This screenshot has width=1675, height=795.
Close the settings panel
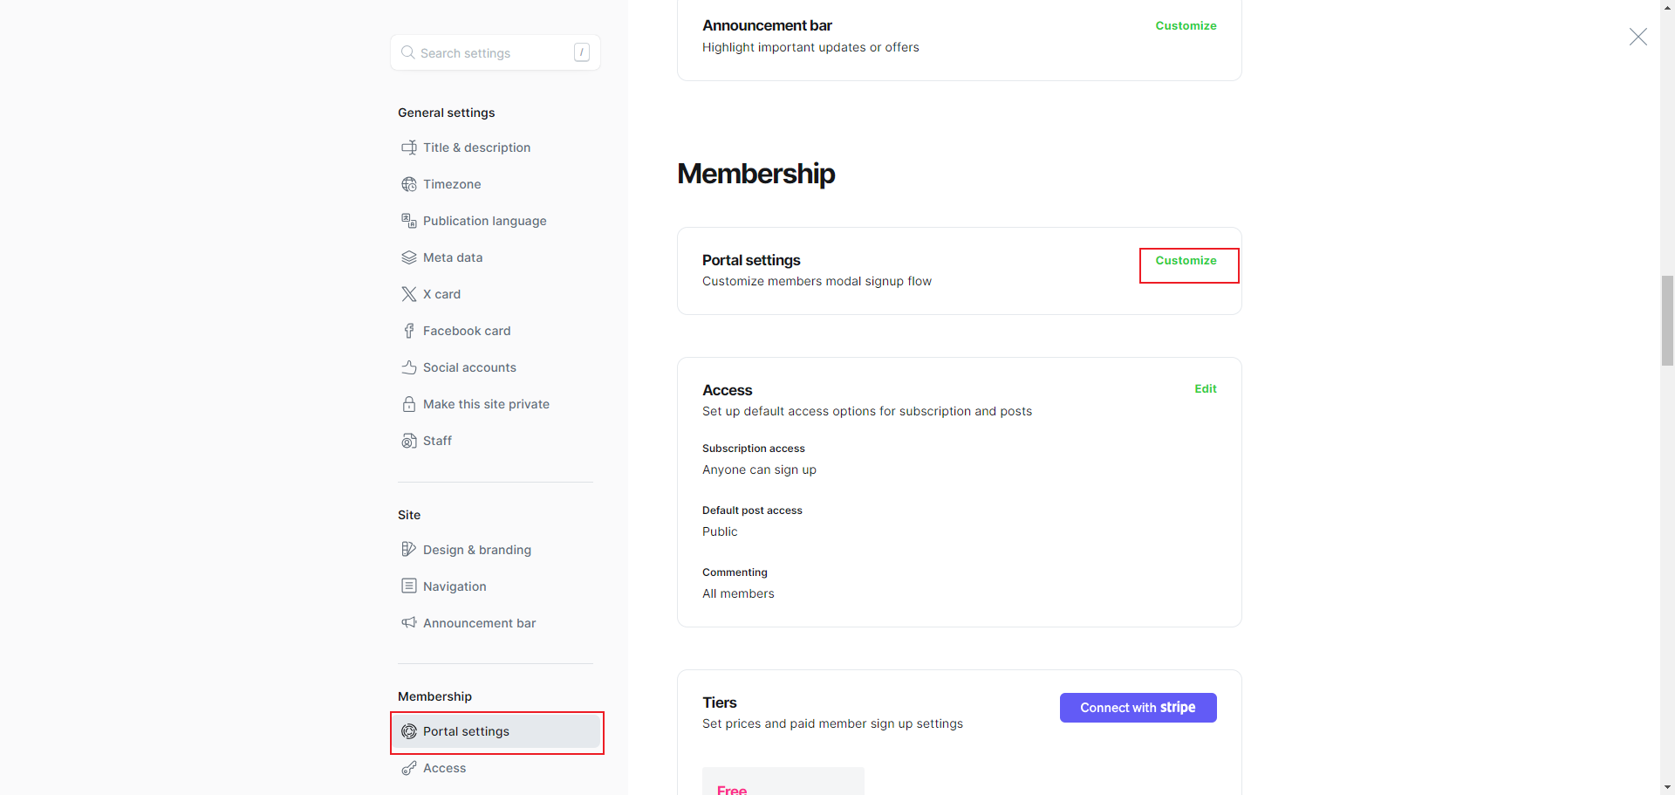(x=1637, y=37)
